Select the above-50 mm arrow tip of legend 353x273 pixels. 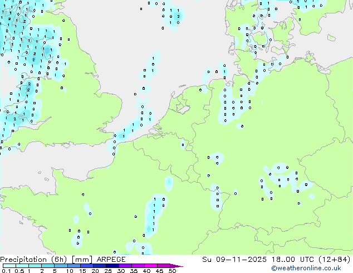(176, 266)
